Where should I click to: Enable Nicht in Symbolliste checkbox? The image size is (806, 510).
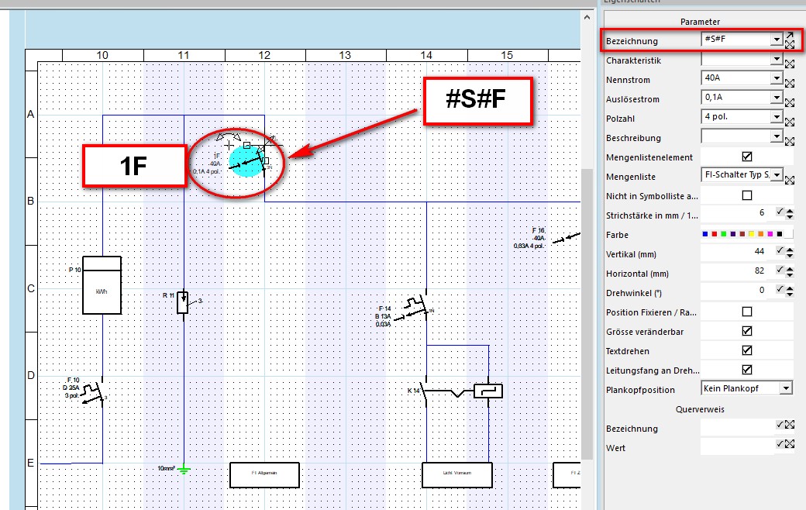click(x=747, y=196)
